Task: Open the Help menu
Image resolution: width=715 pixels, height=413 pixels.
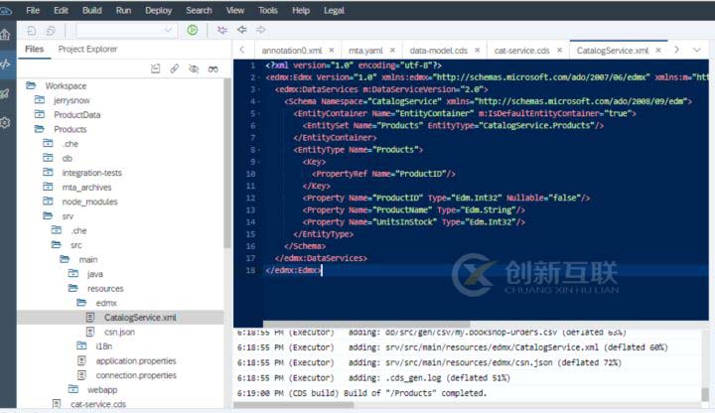Action: tap(301, 10)
